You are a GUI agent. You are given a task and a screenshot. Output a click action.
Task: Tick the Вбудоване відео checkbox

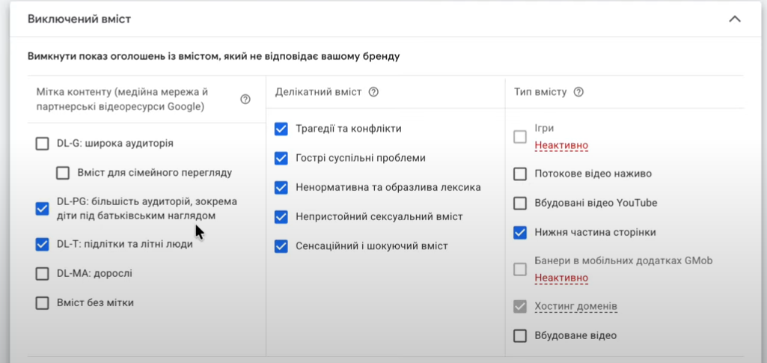520,336
